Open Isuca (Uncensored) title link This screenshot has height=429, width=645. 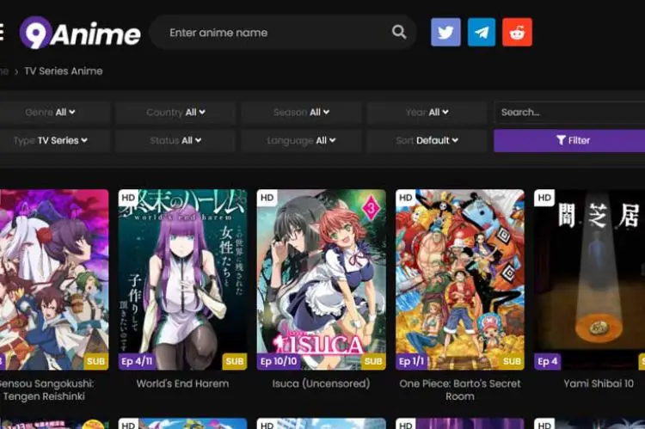click(321, 383)
